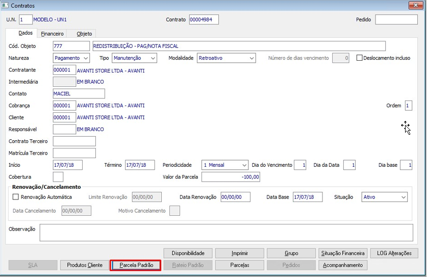Switch to the Financeiro tab

(52, 34)
